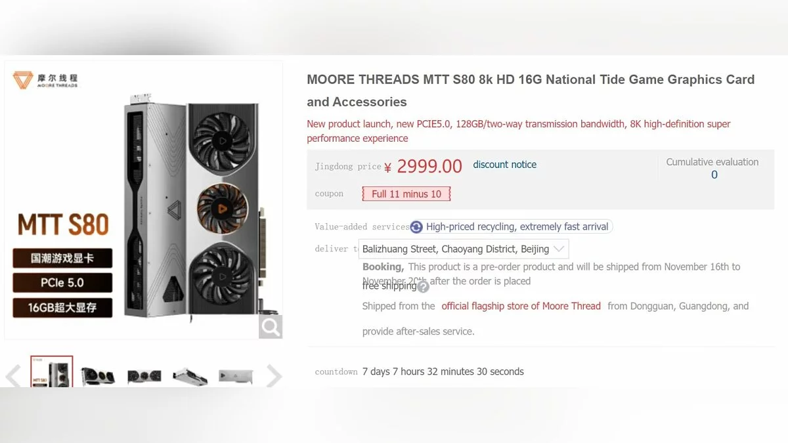This screenshot has width=788, height=443.
Task: View the second thumbnail of angled graphics card
Action: pyautogui.click(x=98, y=376)
